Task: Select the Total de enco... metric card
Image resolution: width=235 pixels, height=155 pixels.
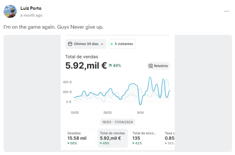Action: (145, 138)
